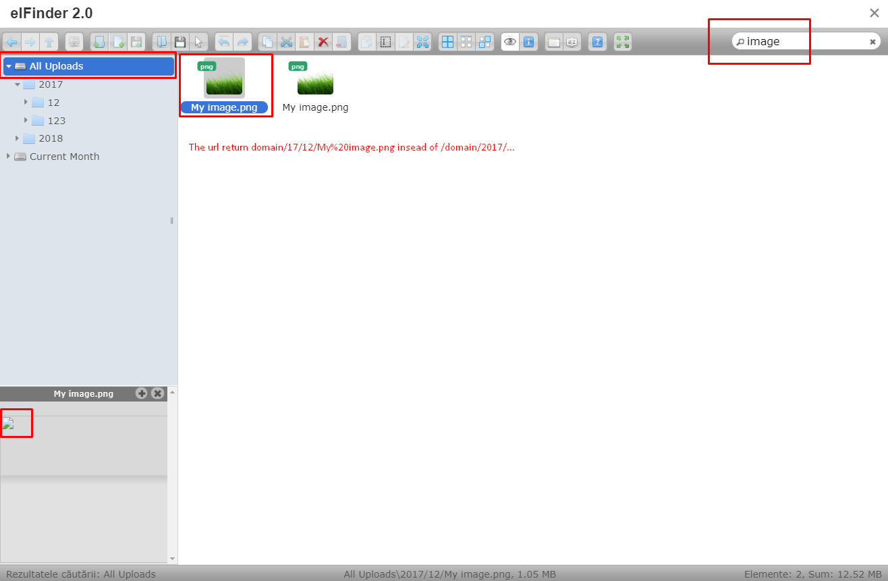The height and width of the screenshot is (581, 888).
Task: Open a new folder with the new folder icon
Action: (x=99, y=41)
